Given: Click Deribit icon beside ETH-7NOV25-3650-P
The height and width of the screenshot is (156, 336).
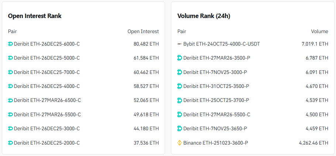Looking at the screenshot, I should (180, 128).
